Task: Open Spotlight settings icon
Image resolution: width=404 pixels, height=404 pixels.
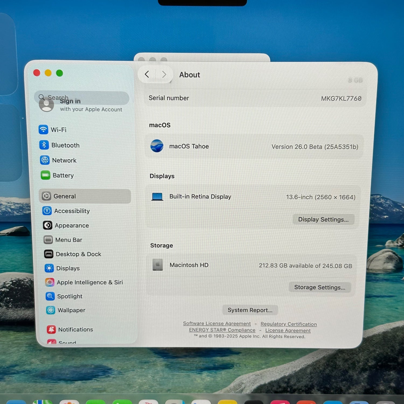Action: [50, 296]
